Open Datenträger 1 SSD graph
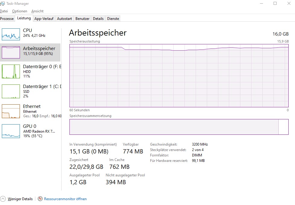Image resolution: width=295 pixels, height=205 pixels. [x=11, y=91]
